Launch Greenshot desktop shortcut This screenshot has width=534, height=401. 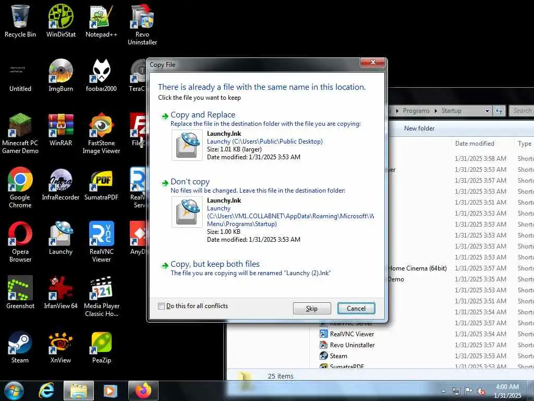20,292
